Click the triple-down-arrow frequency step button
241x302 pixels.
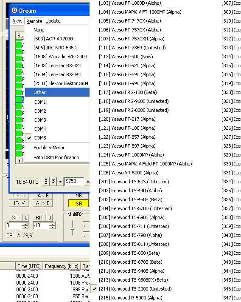[46, 182]
